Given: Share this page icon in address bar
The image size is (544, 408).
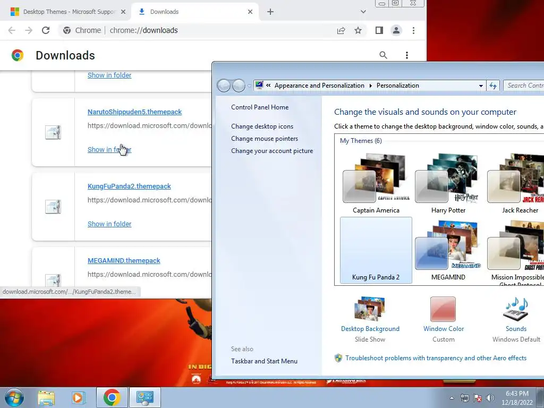Looking at the screenshot, I should (x=341, y=30).
